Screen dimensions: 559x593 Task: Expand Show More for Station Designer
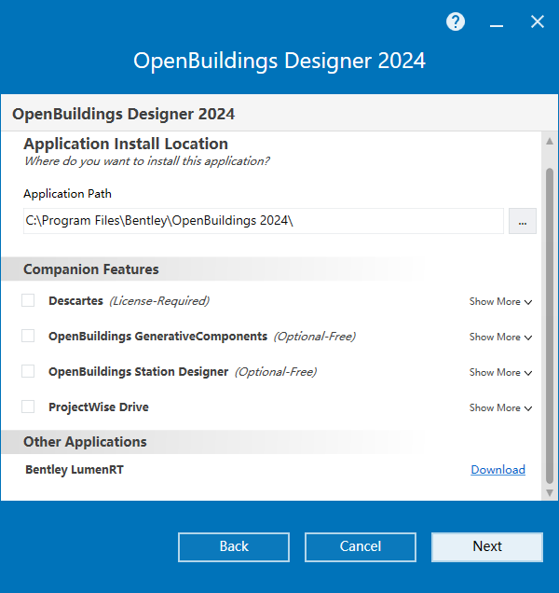click(x=500, y=373)
